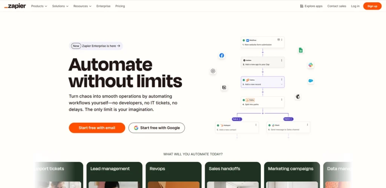Click the plus between Tables and Paths steps
This screenshot has height=188, width=386.
[x=263, y=92]
